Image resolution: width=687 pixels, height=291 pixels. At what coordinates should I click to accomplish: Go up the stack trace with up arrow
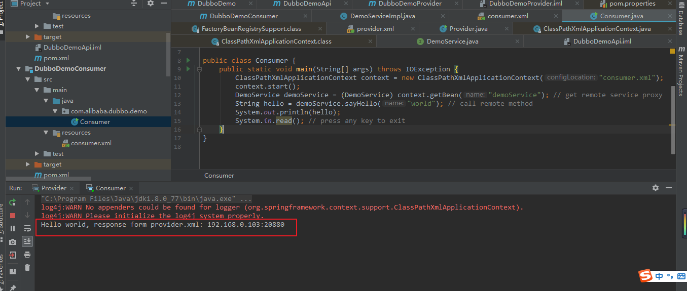pyautogui.click(x=27, y=202)
